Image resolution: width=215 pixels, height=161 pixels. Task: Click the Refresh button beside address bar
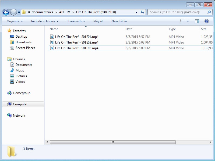(x=142, y=12)
